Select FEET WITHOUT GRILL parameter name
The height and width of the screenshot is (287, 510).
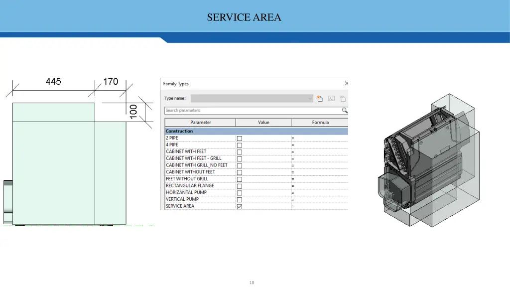click(x=187, y=179)
